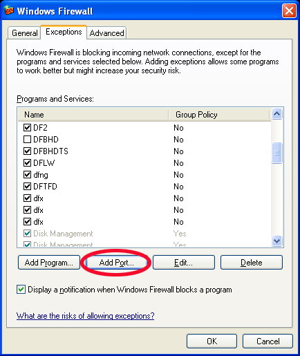The width and height of the screenshot is (300, 356).
Task: Click Edit for selected exception
Action: point(184,263)
